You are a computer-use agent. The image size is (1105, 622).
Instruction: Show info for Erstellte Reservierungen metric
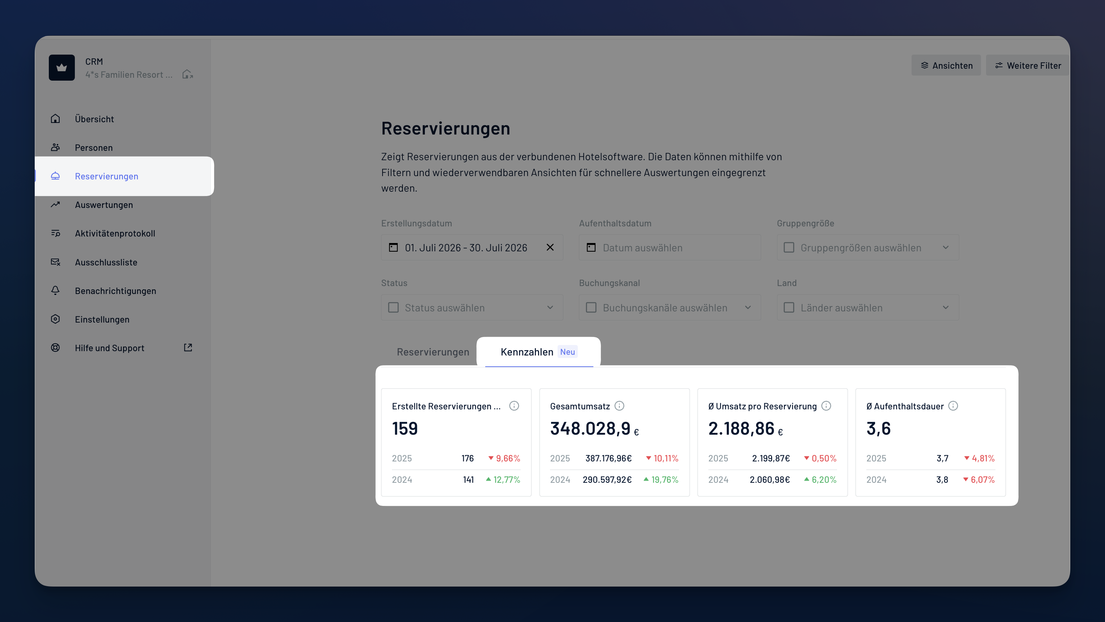tap(514, 406)
